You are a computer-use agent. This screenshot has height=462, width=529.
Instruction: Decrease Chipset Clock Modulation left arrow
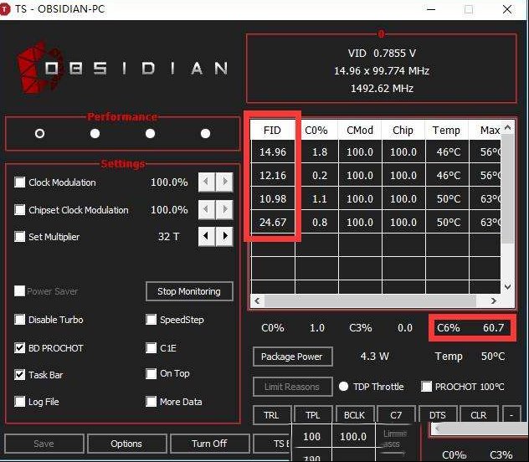click(207, 209)
